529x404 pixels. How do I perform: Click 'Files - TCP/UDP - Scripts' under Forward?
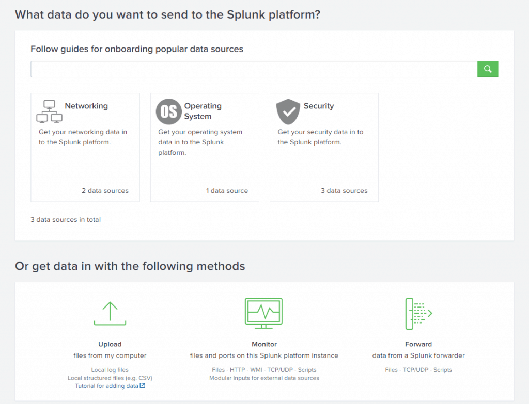[418, 370]
